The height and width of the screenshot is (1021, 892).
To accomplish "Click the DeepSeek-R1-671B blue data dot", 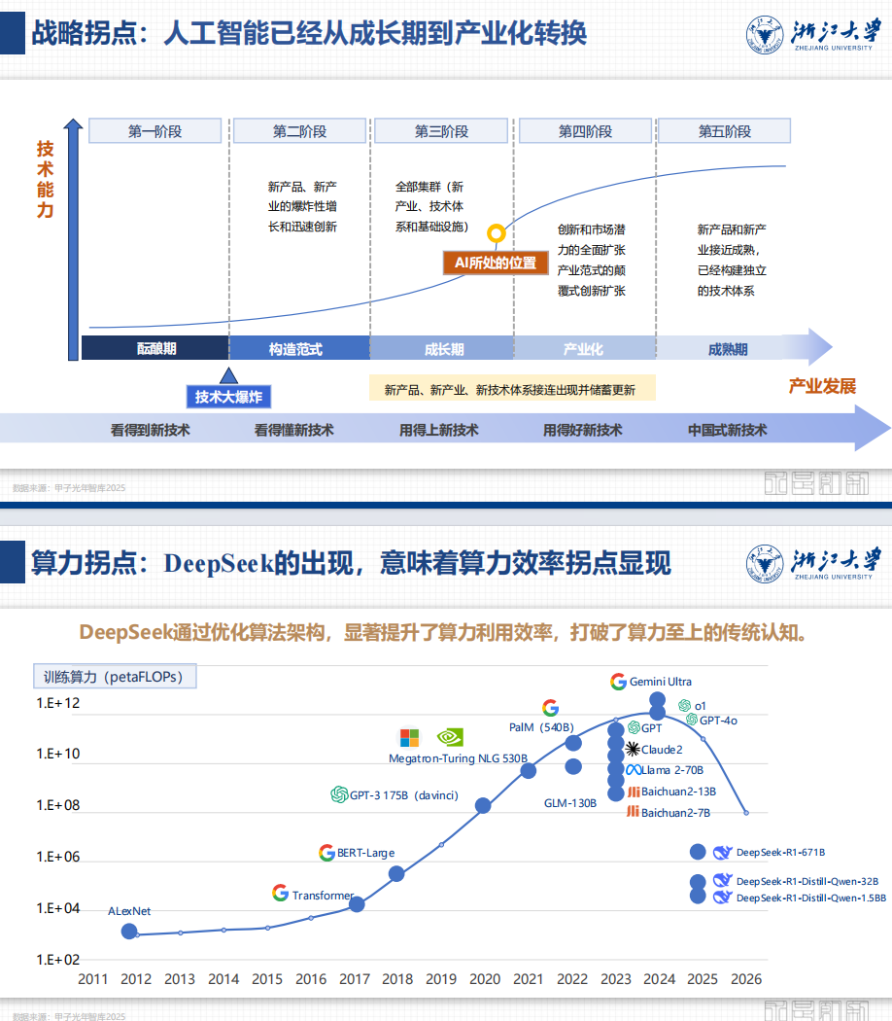I will pos(698,852).
